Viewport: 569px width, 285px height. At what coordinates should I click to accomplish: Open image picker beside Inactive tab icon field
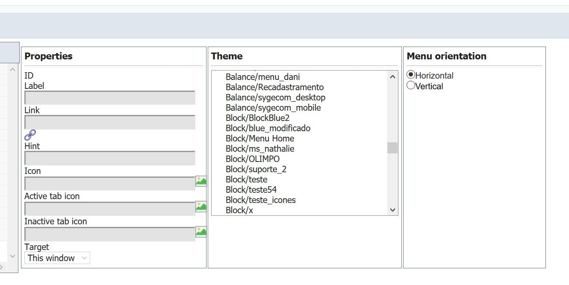[201, 232]
